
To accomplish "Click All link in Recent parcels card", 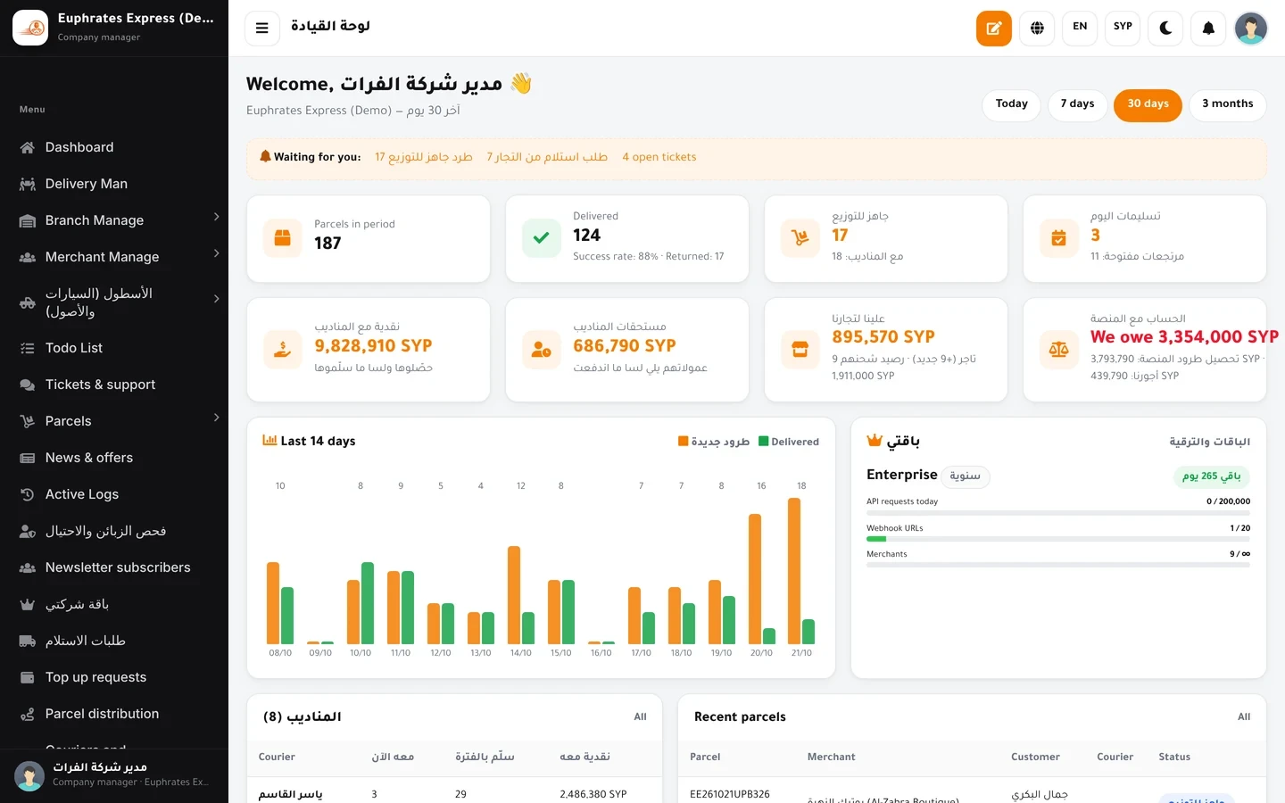I will [1244, 716].
